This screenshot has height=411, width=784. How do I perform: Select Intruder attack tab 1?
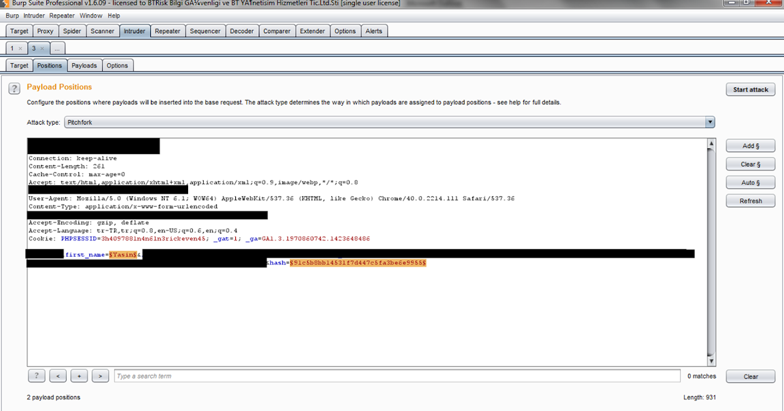[13, 48]
